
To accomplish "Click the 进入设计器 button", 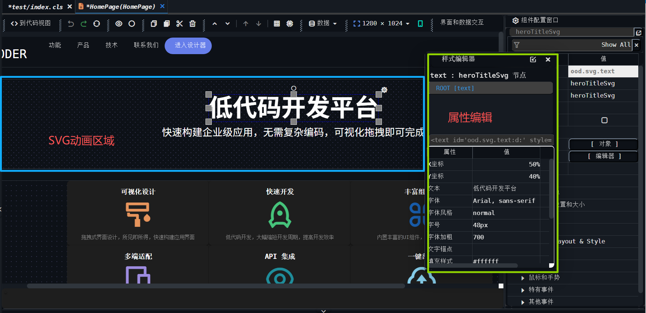I will click(x=188, y=46).
